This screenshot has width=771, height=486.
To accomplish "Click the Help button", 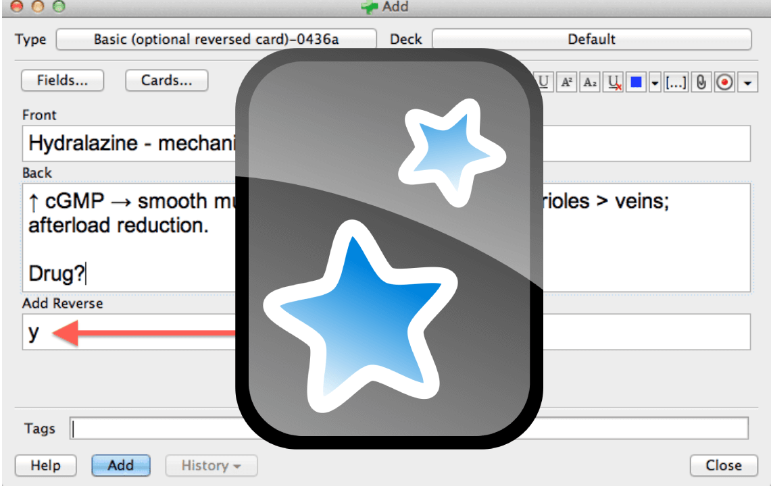I will pyautogui.click(x=46, y=465).
